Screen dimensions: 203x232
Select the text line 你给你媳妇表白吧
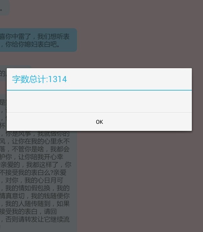[x=32, y=44]
